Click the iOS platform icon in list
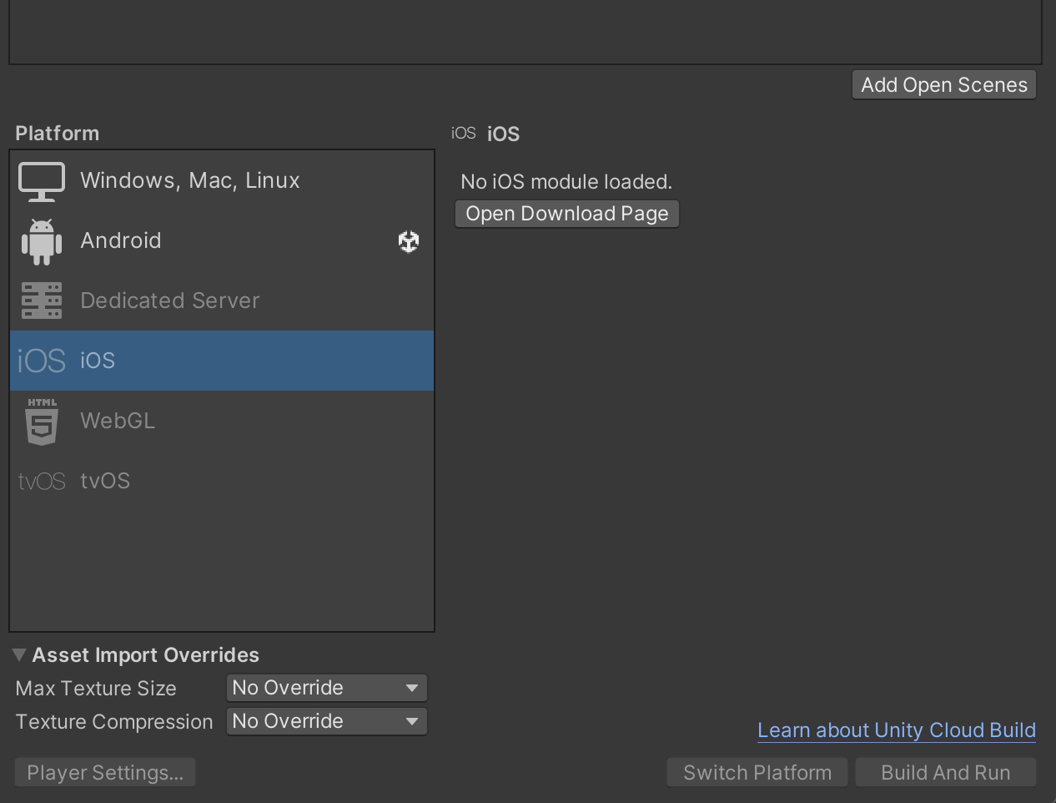The image size is (1056, 803). click(42, 361)
